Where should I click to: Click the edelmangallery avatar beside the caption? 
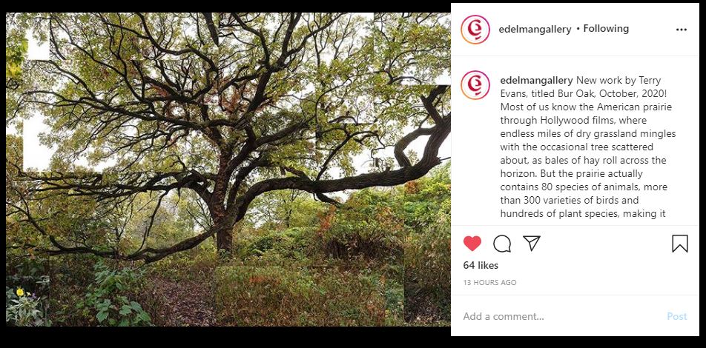475,85
